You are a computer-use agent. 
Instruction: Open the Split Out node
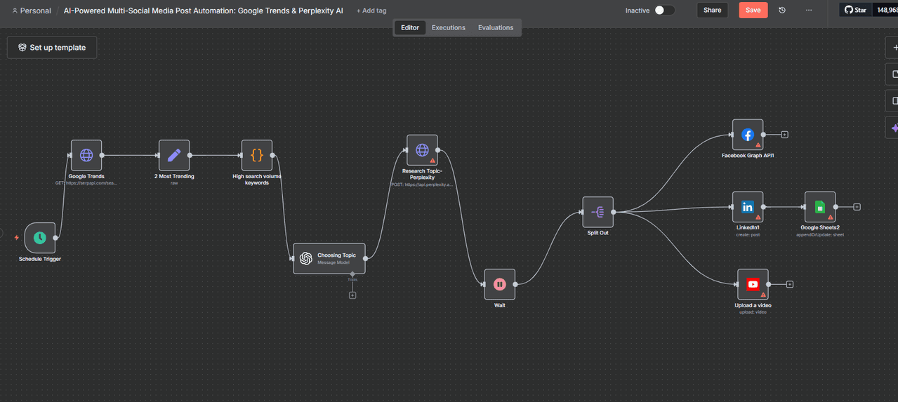coord(597,212)
